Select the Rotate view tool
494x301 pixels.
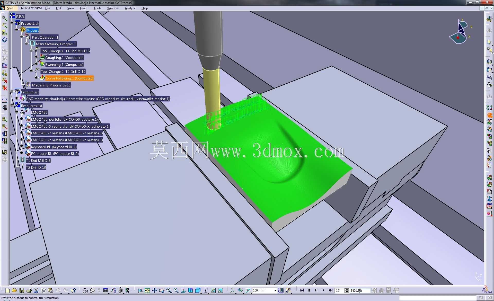pyautogui.click(x=162, y=290)
